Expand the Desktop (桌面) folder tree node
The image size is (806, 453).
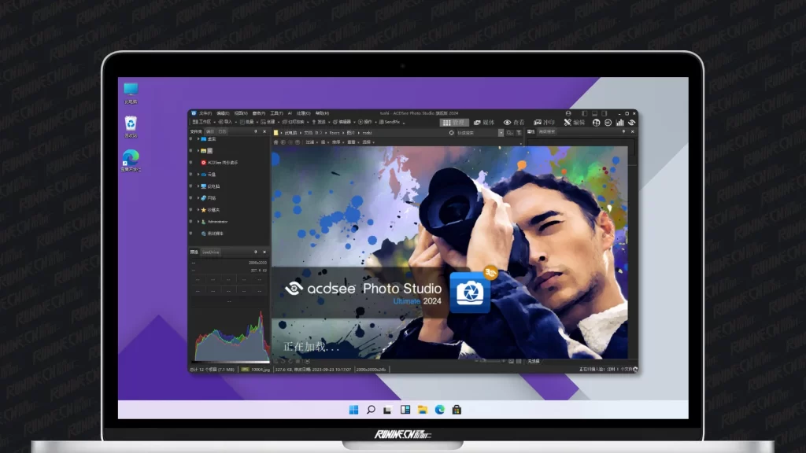tap(198, 138)
